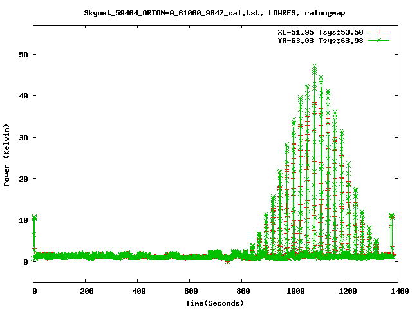This screenshot has height=309, width=412.
Task: Click the red XL legend line sample
Action: pos(379,32)
